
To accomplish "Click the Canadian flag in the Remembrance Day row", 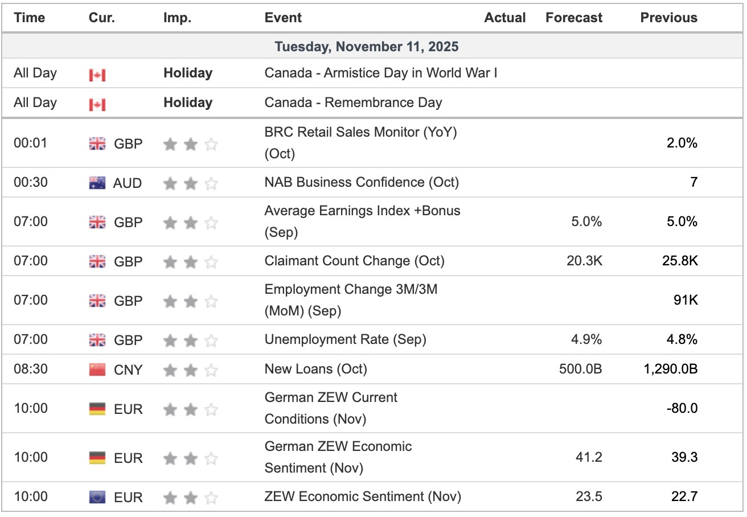I will click(x=97, y=104).
